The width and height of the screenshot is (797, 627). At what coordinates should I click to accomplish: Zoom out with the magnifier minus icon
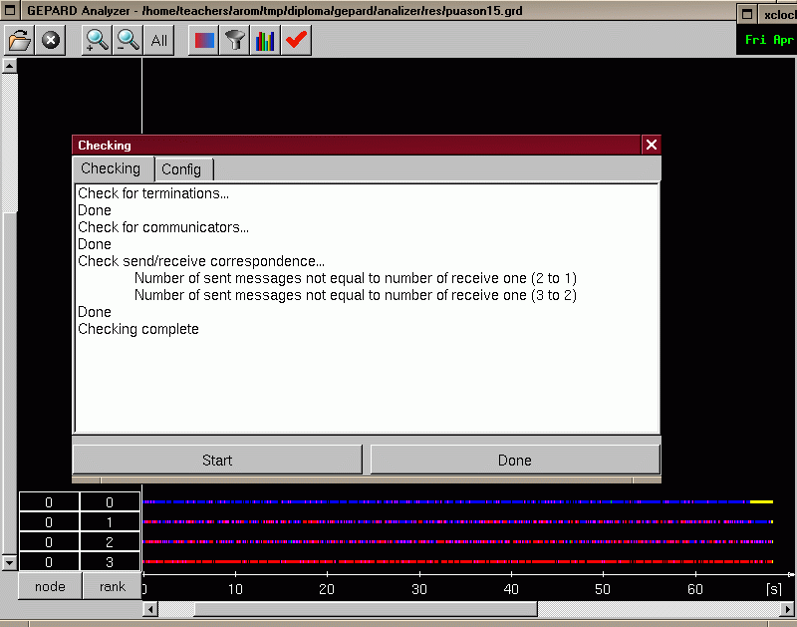point(129,41)
